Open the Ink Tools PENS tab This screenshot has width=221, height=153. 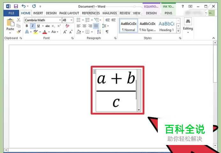(168, 13)
